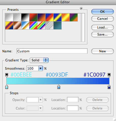Click the Gradient Editor title bar
This screenshot has height=121, width=116.
tap(58, 2)
